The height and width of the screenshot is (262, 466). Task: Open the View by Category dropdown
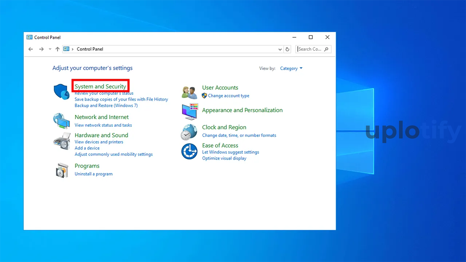pos(291,68)
